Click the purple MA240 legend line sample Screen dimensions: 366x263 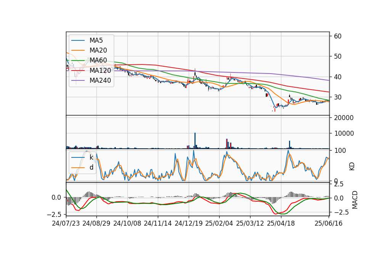click(78, 80)
